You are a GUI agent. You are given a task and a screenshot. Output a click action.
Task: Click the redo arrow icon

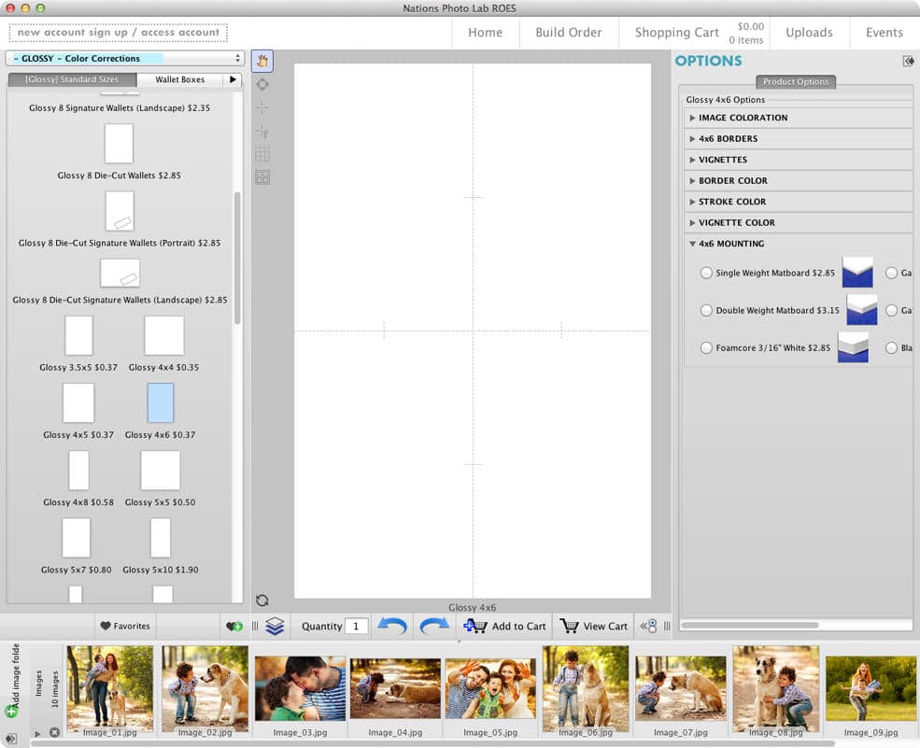tap(434, 626)
